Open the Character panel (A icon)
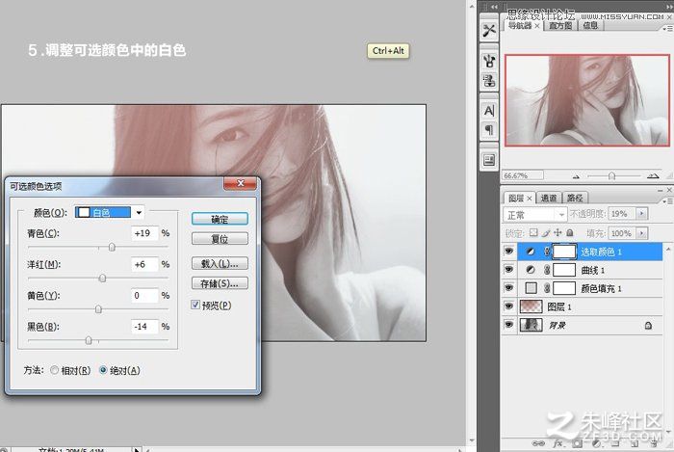Image resolution: width=674 pixels, height=452 pixels. [x=489, y=111]
